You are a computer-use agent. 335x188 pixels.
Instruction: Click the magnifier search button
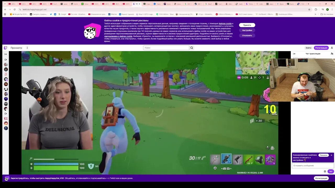(x=192, y=48)
